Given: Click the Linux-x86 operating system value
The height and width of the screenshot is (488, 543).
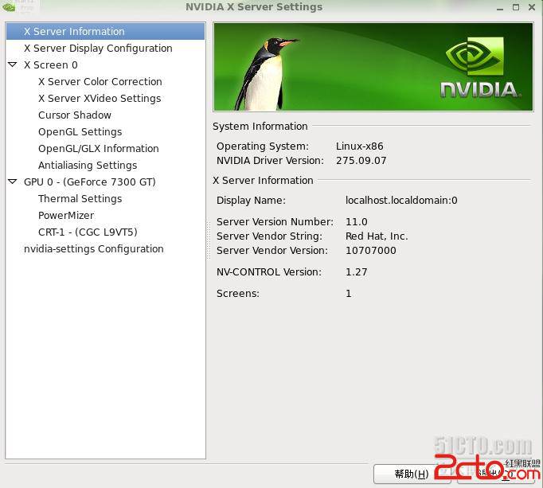Looking at the screenshot, I should pos(359,146).
